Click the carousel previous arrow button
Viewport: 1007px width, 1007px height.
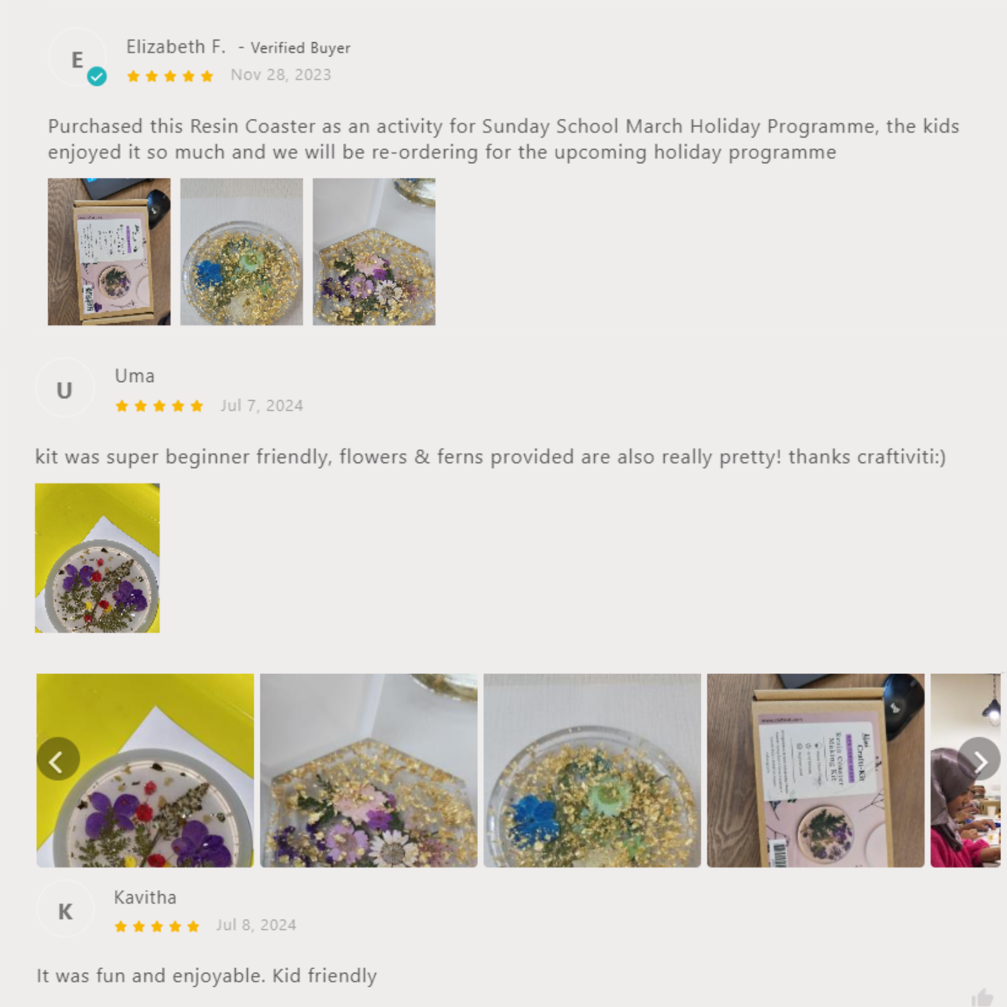click(58, 759)
